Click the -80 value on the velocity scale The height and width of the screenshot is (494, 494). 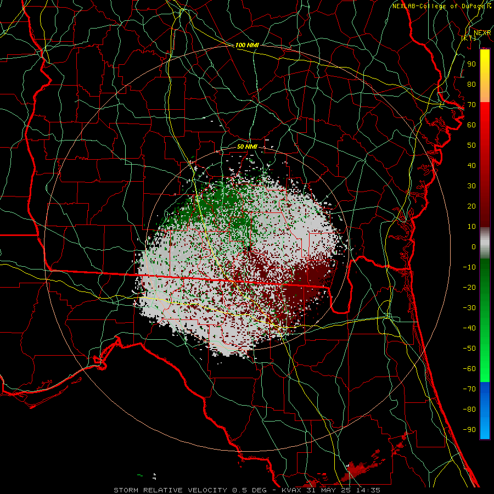[469, 409]
